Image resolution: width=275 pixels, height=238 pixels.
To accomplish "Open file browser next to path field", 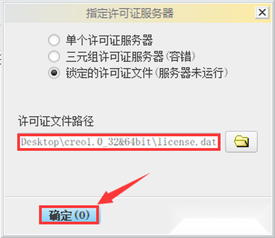I will (241, 142).
